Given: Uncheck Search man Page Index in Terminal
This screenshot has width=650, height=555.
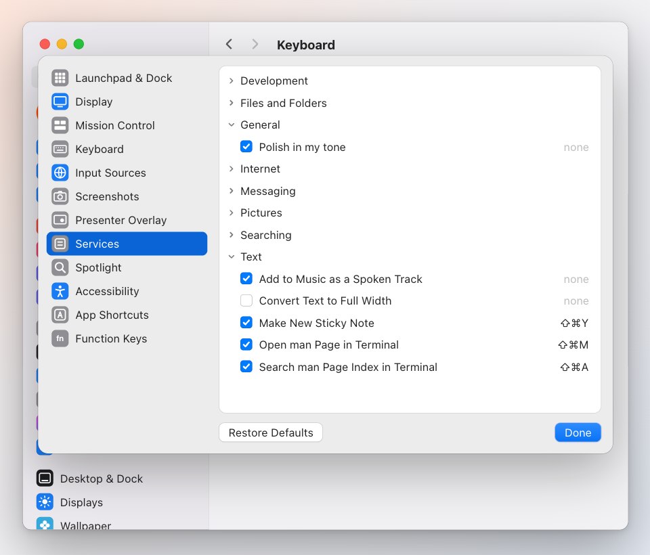Looking at the screenshot, I should (x=246, y=366).
